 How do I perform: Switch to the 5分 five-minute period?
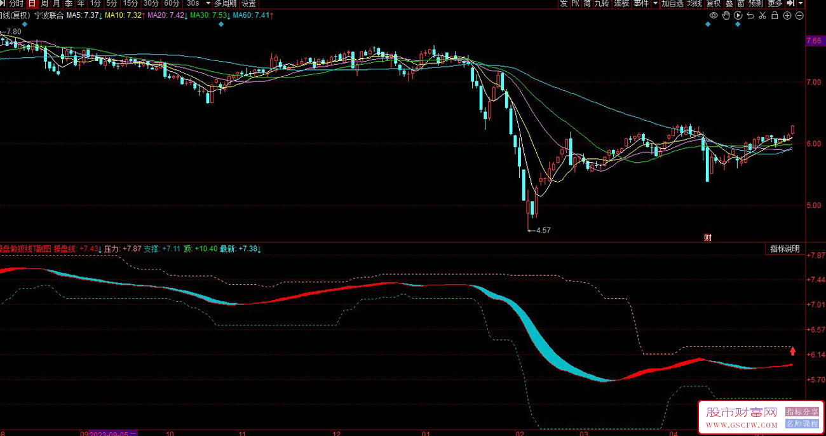112,3
